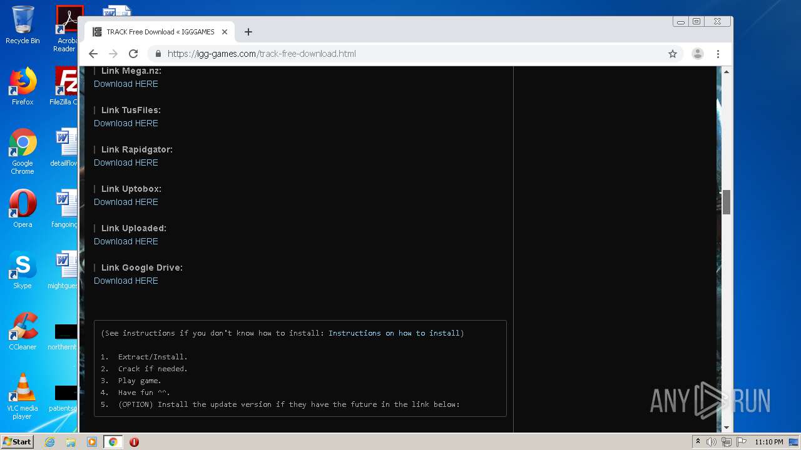This screenshot has height=450, width=801.
Task: Open the Opera taskbar icon
Action: tap(134, 442)
